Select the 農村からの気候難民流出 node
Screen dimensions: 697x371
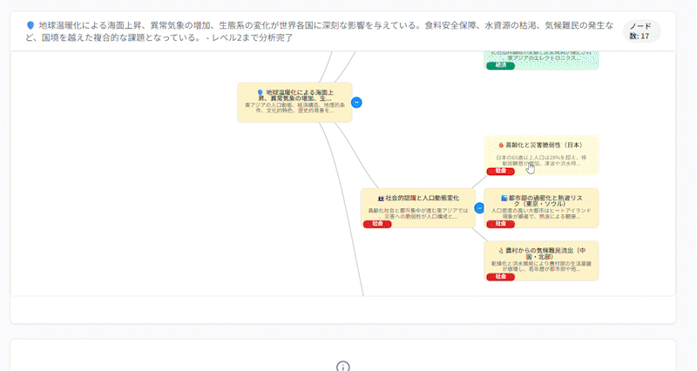tap(541, 261)
